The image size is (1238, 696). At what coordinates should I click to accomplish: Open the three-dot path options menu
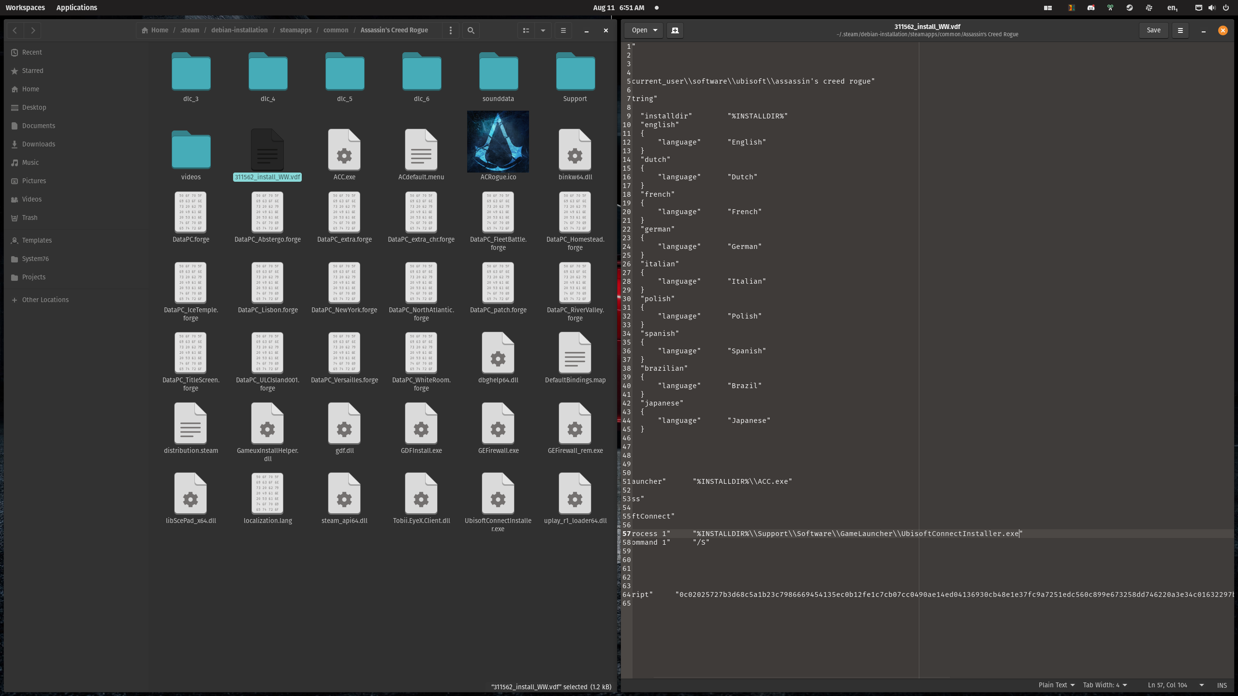click(450, 30)
